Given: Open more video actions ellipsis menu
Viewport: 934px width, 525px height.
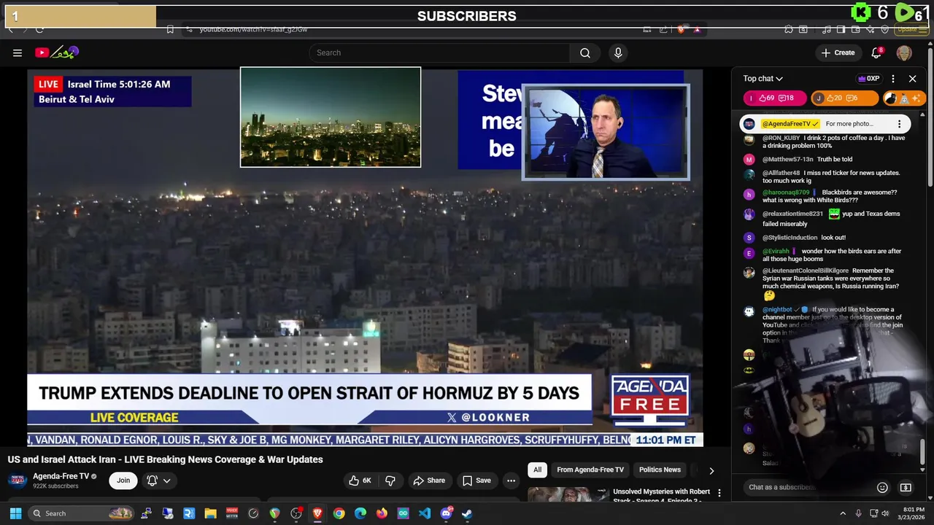Looking at the screenshot, I should [x=511, y=481].
